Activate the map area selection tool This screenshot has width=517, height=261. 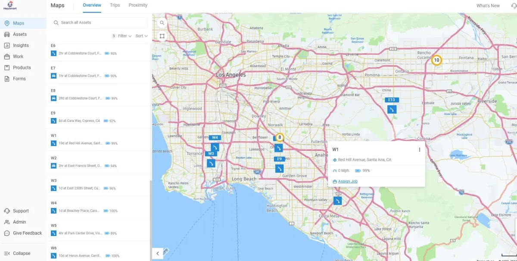point(162,36)
